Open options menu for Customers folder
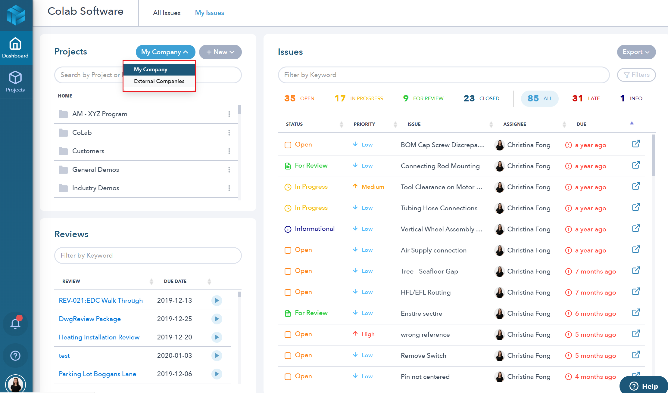This screenshot has height=393, width=668. tap(229, 151)
